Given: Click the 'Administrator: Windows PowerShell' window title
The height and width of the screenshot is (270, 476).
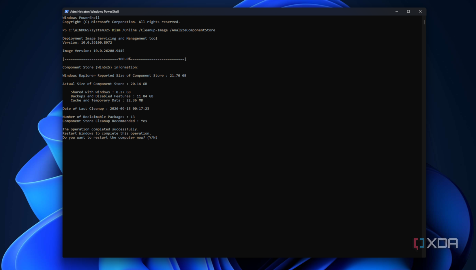Looking at the screenshot, I should point(94,12).
